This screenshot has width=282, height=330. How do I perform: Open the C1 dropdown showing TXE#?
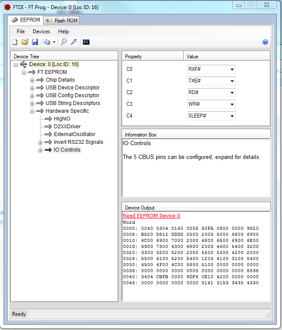coord(211,81)
